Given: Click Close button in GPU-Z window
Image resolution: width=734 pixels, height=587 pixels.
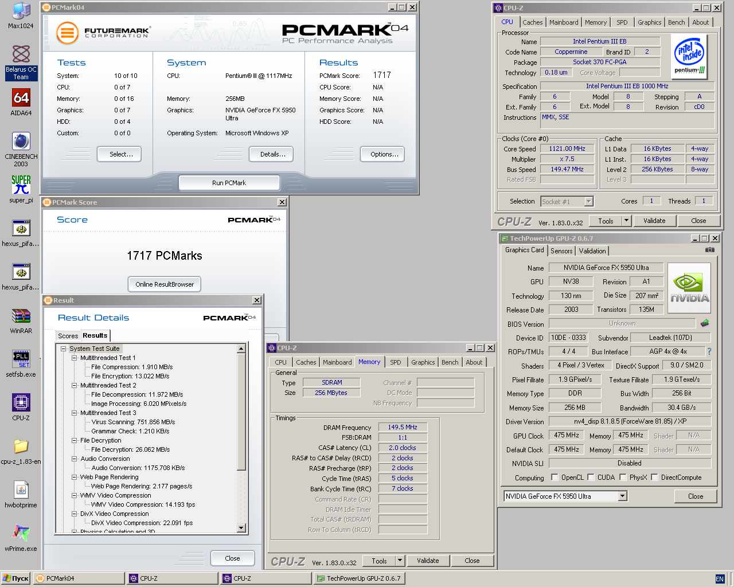Looking at the screenshot, I should 696,496.
